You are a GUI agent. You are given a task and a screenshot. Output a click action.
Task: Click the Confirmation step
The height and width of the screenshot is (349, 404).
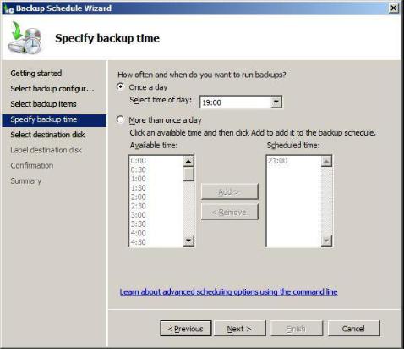[x=32, y=165]
